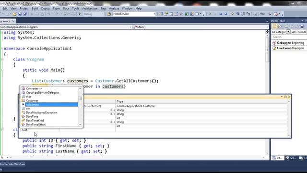Click the IntelliTrace Events view icon
The width and height of the screenshot is (307, 173).
(274, 26)
